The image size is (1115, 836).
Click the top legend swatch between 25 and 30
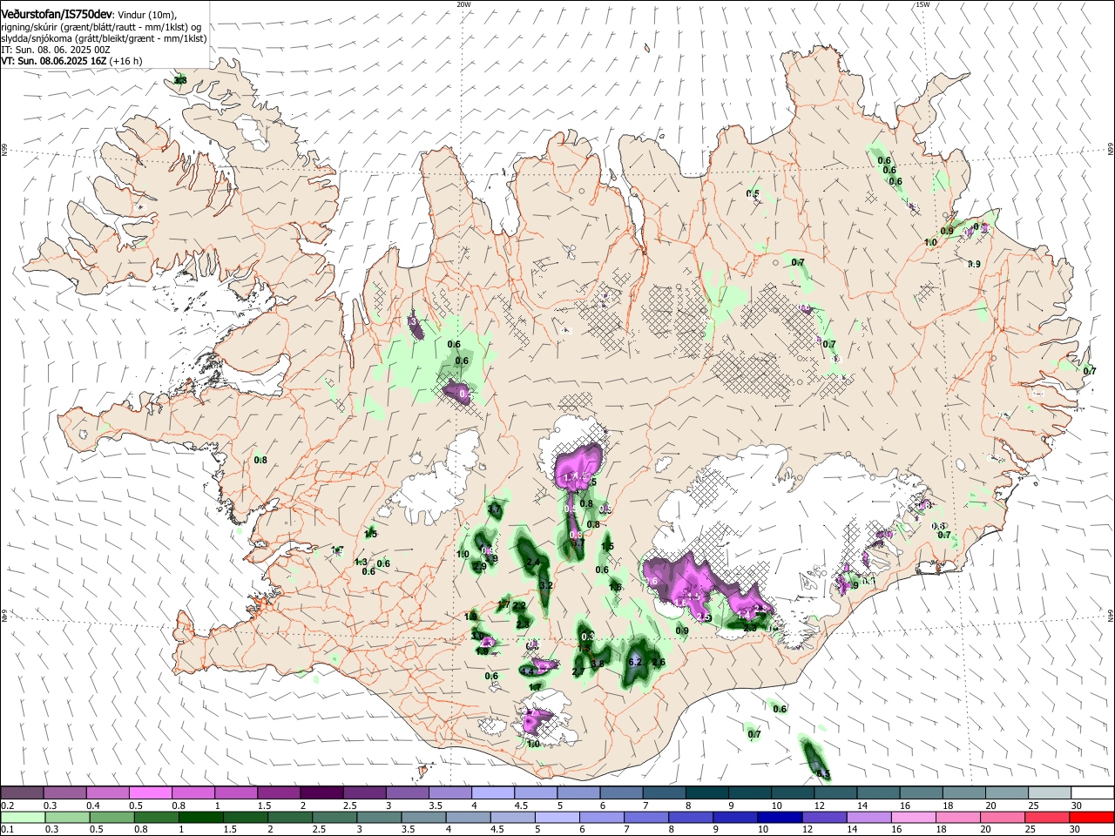click(x=1050, y=793)
